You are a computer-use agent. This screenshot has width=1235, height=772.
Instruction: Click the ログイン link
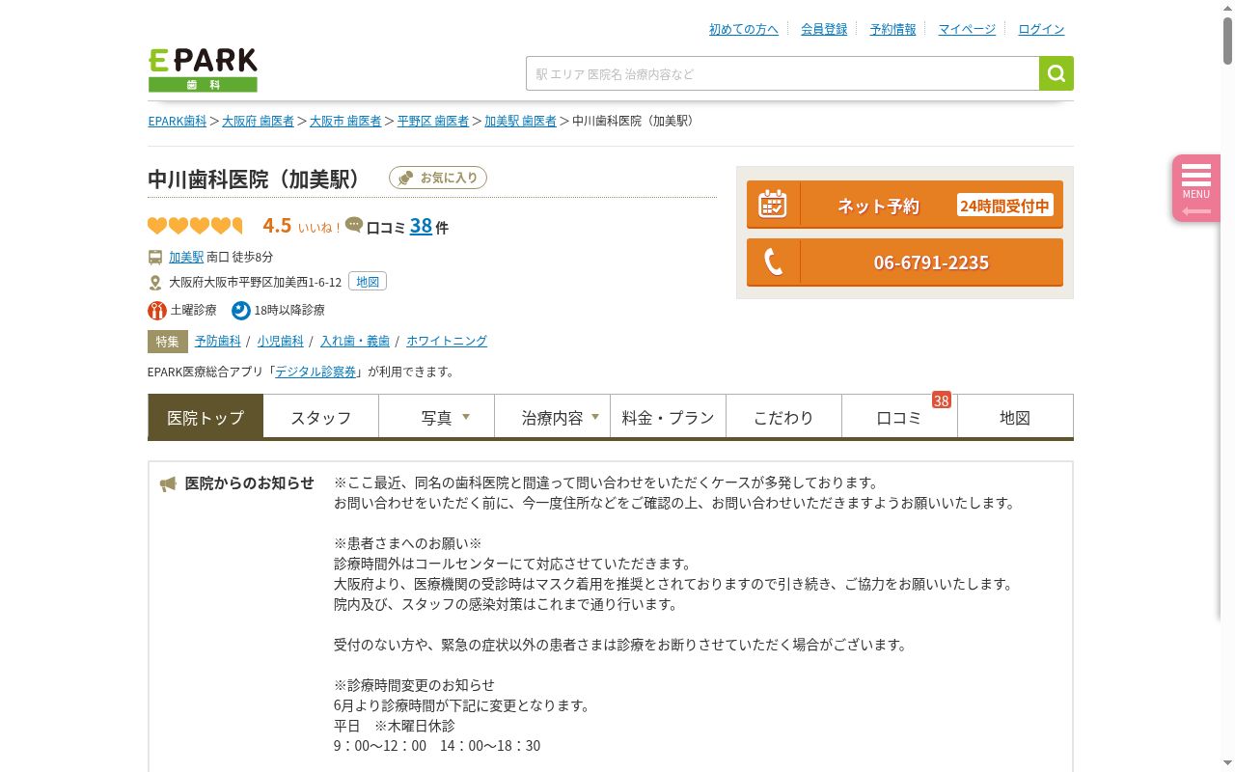(1042, 29)
